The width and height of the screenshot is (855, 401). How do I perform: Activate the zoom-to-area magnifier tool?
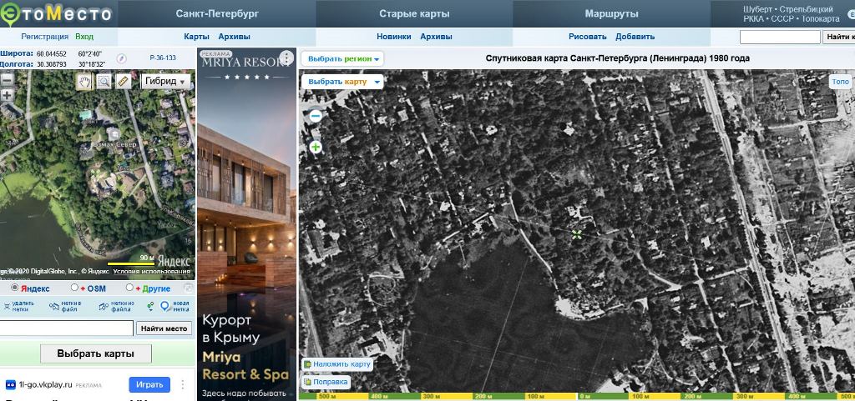(x=104, y=81)
